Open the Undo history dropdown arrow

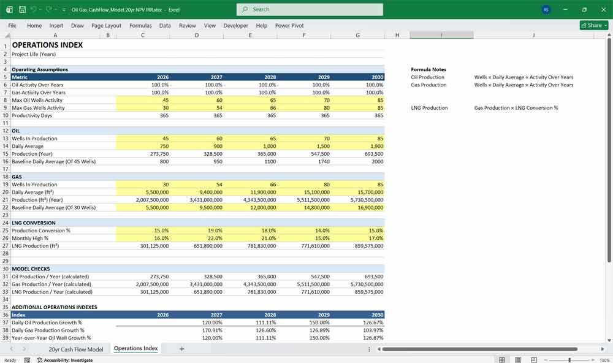click(x=40, y=9)
